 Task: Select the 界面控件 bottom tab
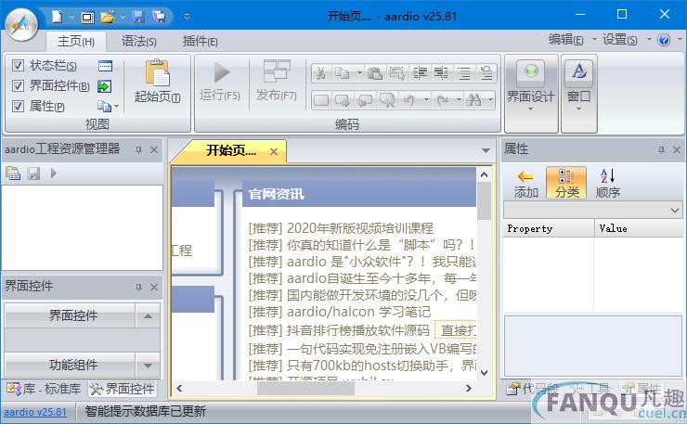pyautogui.click(x=123, y=389)
